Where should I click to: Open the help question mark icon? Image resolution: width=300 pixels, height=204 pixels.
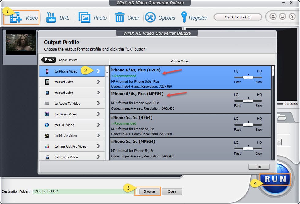[292, 17]
